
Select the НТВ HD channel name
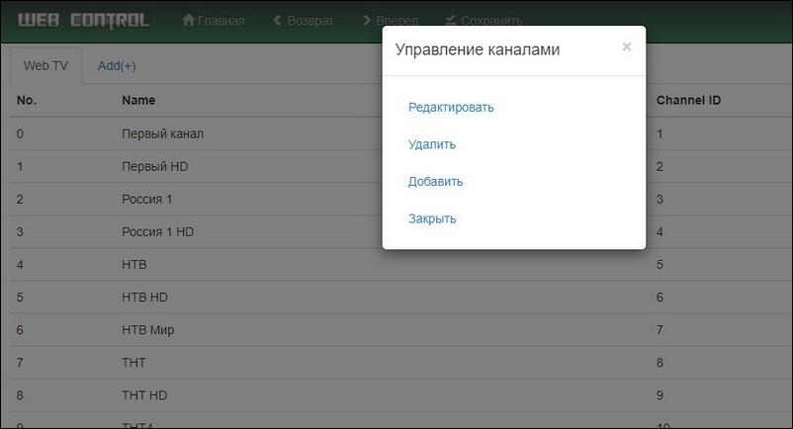(144, 298)
